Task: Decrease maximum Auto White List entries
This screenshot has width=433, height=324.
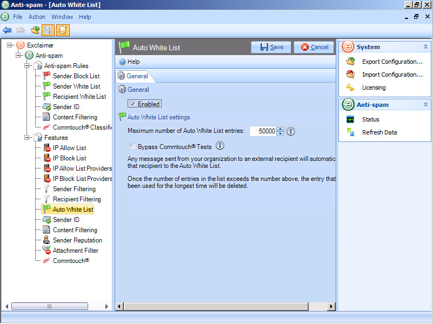Action: pyautogui.click(x=281, y=133)
